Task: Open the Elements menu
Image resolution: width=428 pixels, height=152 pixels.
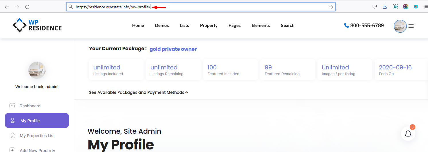Action: tap(261, 26)
